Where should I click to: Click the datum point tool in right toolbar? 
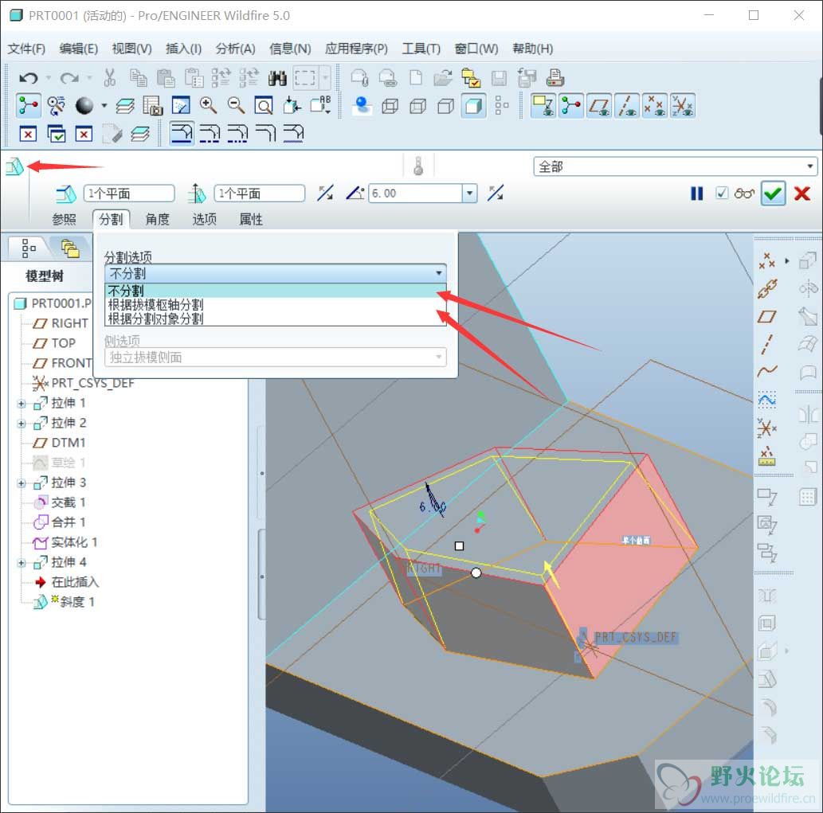767,260
